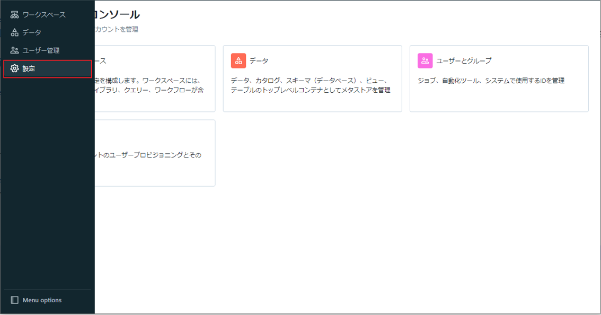Click the ID management description text
Image resolution: width=601 pixels, height=315 pixels.
(491, 81)
